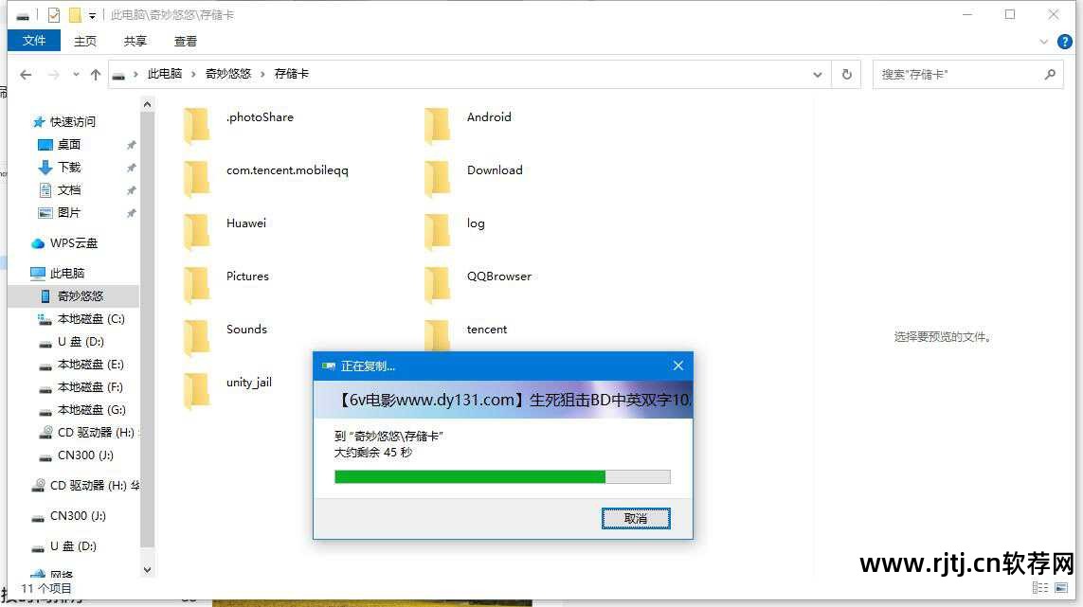Open the Download folder icon
The image size is (1083, 607).
(437, 179)
